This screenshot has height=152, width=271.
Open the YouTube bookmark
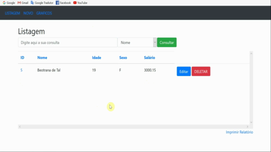point(80,3)
